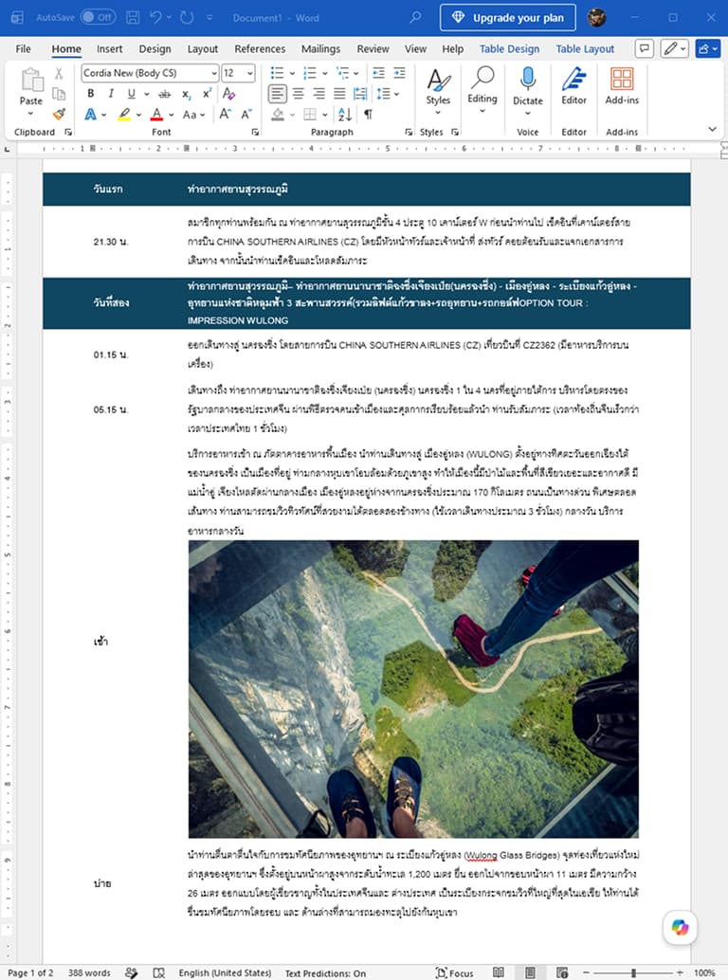The height and width of the screenshot is (980, 728).
Task: Toggle Italic formatting
Action: (111, 93)
